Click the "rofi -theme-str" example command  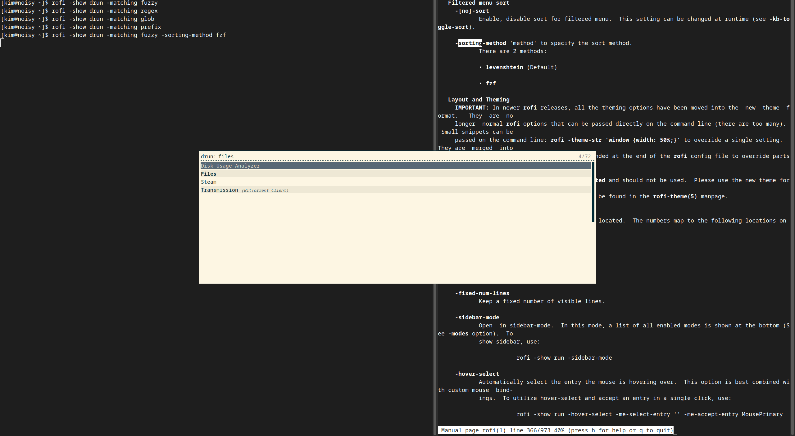(x=615, y=140)
